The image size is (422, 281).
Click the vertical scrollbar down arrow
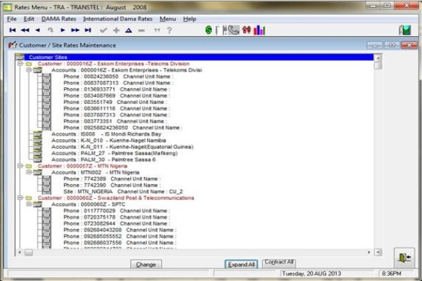click(x=378, y=252)
